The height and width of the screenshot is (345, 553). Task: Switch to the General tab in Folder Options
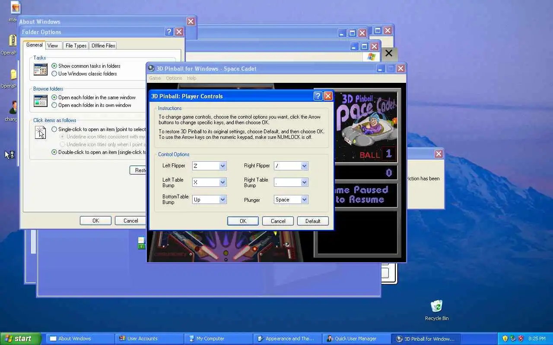(x=34, y=45)
